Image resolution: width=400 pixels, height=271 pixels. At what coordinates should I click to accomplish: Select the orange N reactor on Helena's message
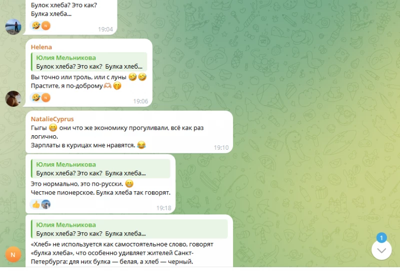pos(46,98)
